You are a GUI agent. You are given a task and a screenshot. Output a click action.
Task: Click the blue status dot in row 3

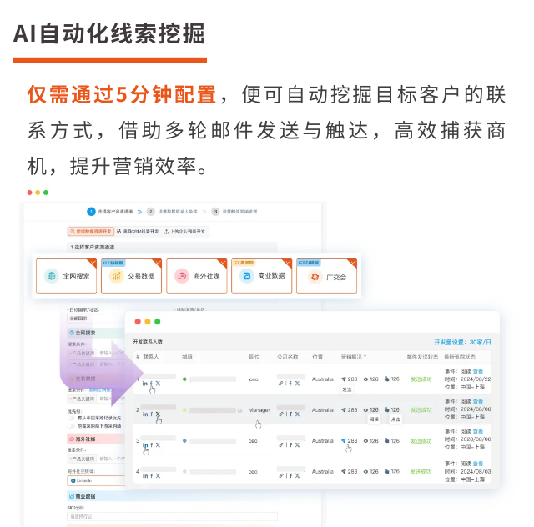tap(184, 440)
